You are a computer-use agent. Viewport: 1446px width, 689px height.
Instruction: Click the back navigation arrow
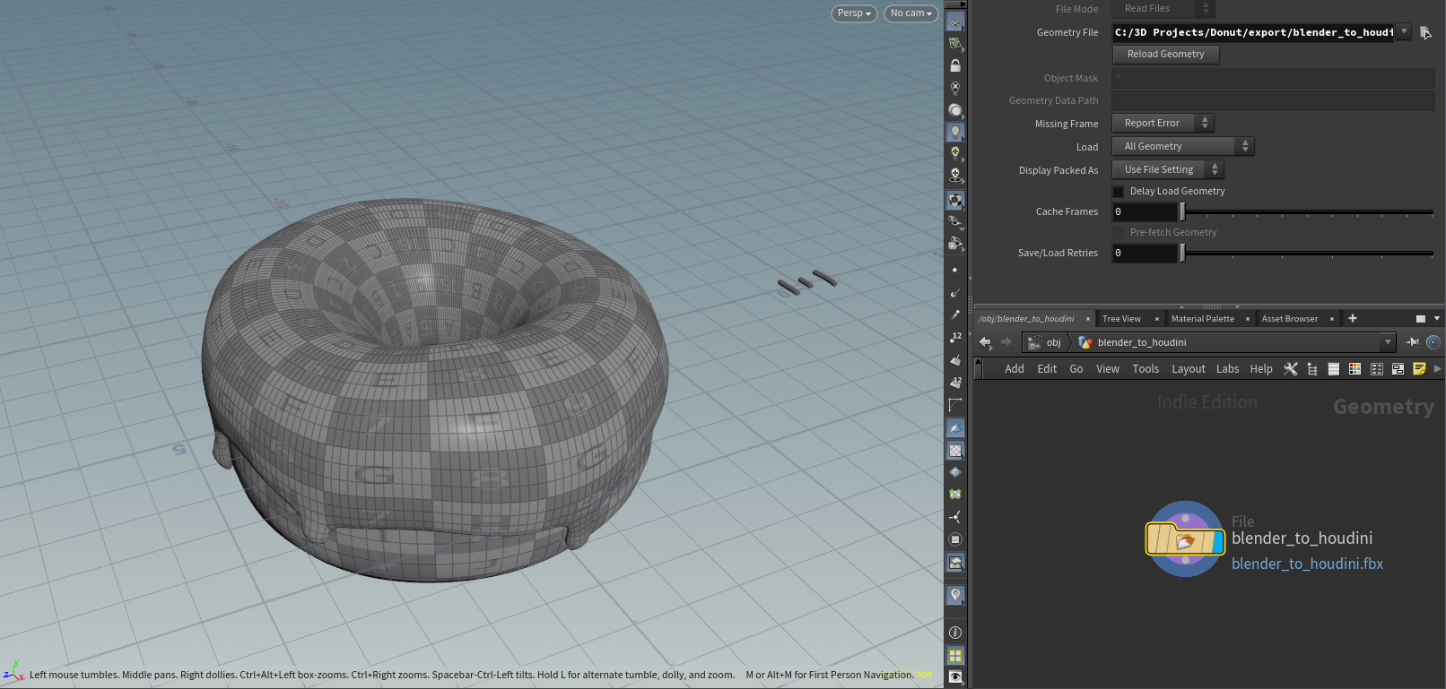tap(985, 342)
